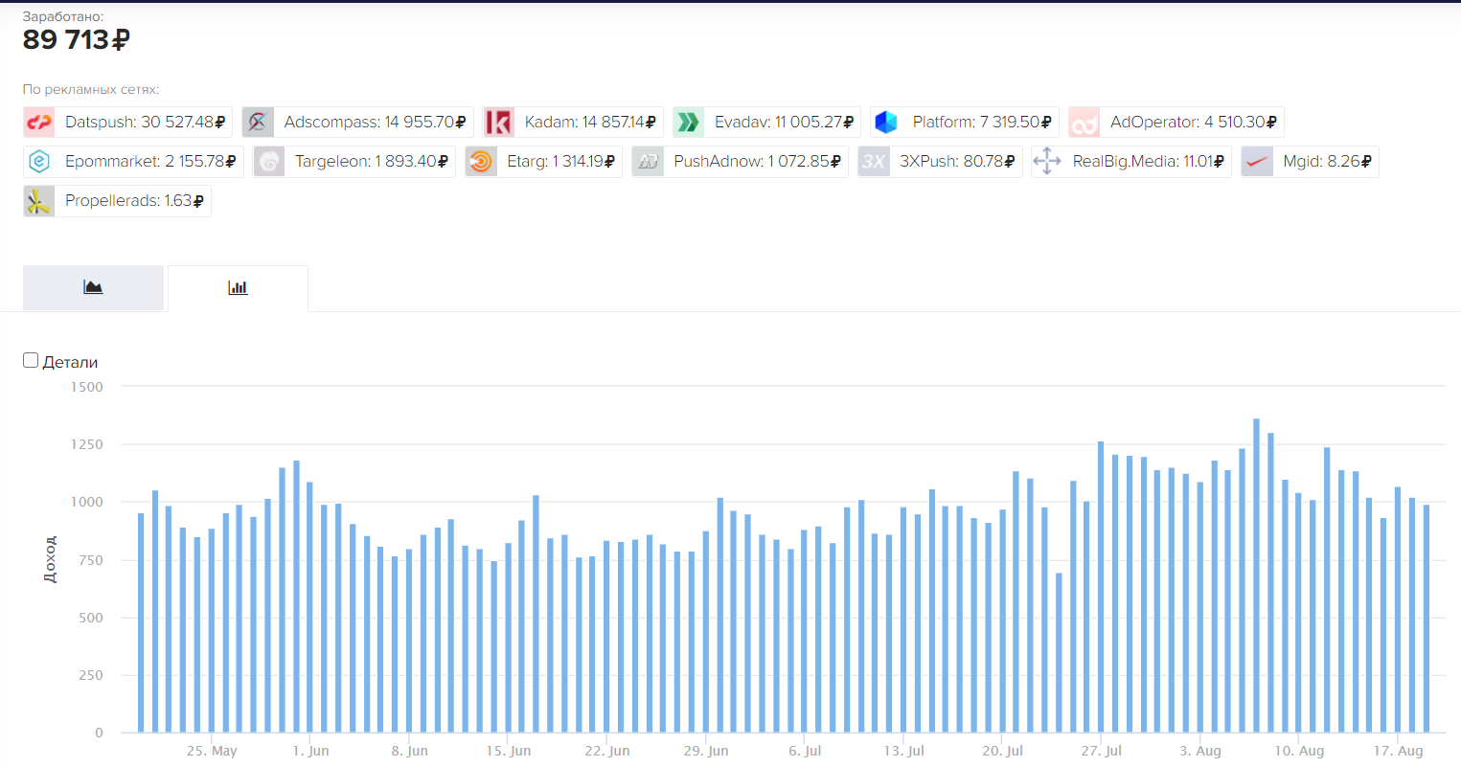Click the Adscompass: 14 955.70₽ amount
This screenshot has height=767, width=1461.
click(376, 123)
